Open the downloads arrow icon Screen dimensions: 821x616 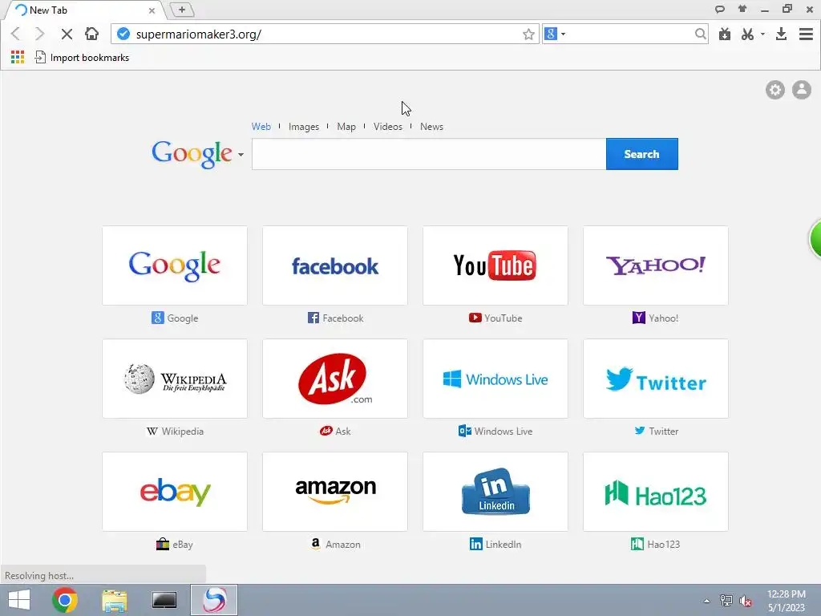click(781, 34)
